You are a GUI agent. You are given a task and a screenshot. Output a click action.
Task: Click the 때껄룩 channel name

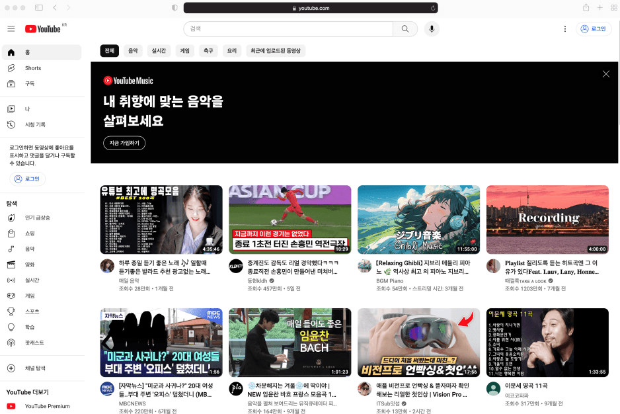tap(525, 281)
